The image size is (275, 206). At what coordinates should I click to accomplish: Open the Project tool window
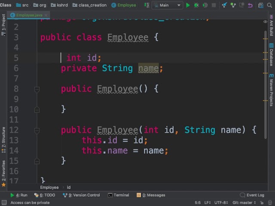pos(3,24)
